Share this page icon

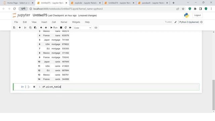pyautogui.click(x=178, y=9)
